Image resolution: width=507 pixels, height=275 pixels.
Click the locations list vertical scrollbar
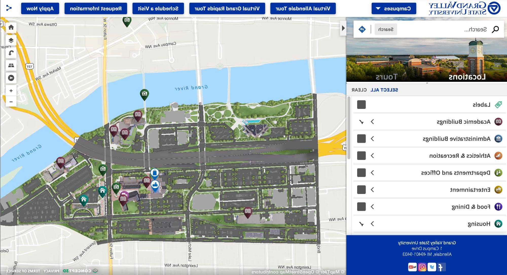(x=349, y=128)
